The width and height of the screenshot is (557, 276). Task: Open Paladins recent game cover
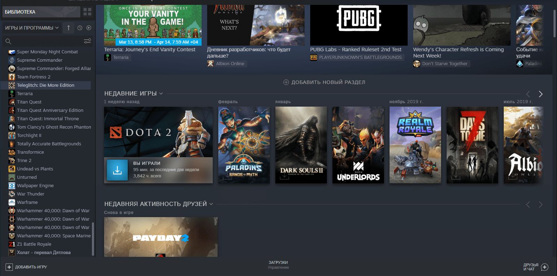pos(244,145)
